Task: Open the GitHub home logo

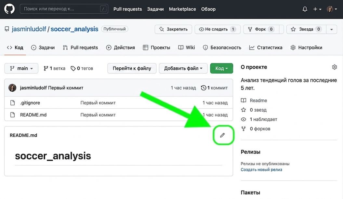Action: [x=9, y=9]
